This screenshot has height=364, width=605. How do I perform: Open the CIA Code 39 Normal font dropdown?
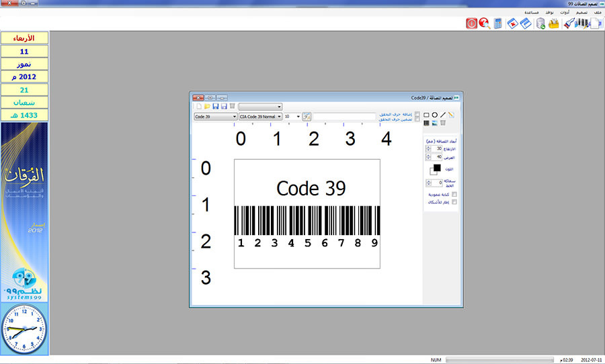(x=260, y=116)
